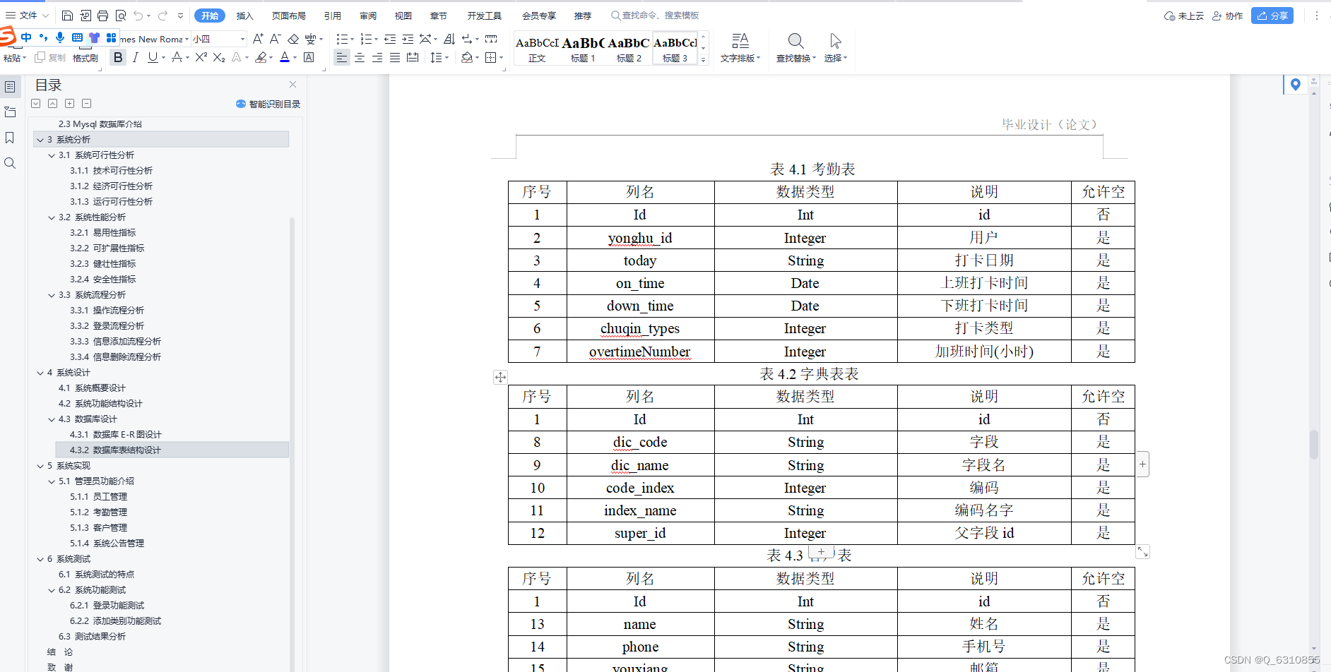Image resolution: width=1331 pixels, height=672 pixels.
Task: Open 查找替换 find and replace
Action: (x=795, y=48)
